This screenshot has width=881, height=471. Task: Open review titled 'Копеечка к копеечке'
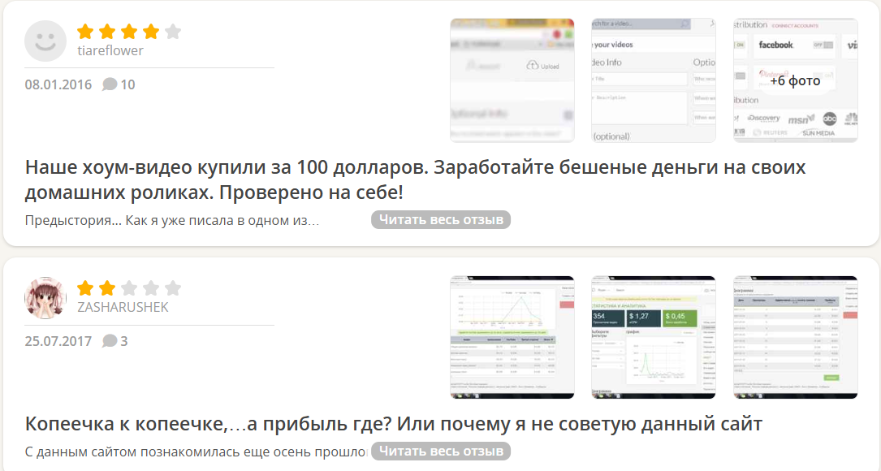393,424
